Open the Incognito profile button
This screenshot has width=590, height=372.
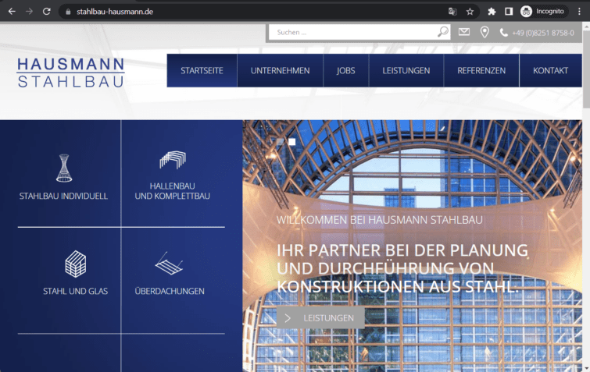(x=542, y=12)
